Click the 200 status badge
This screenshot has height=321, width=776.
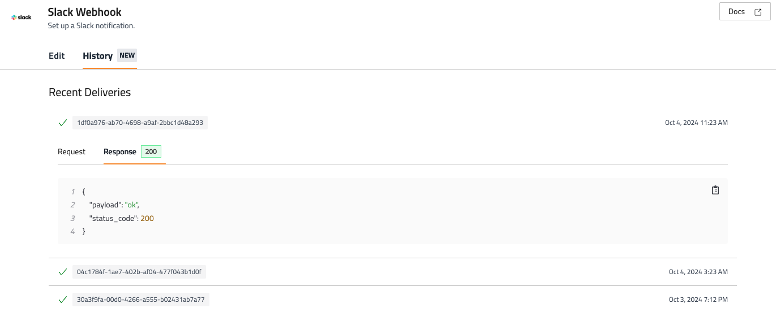click(151, 151)
